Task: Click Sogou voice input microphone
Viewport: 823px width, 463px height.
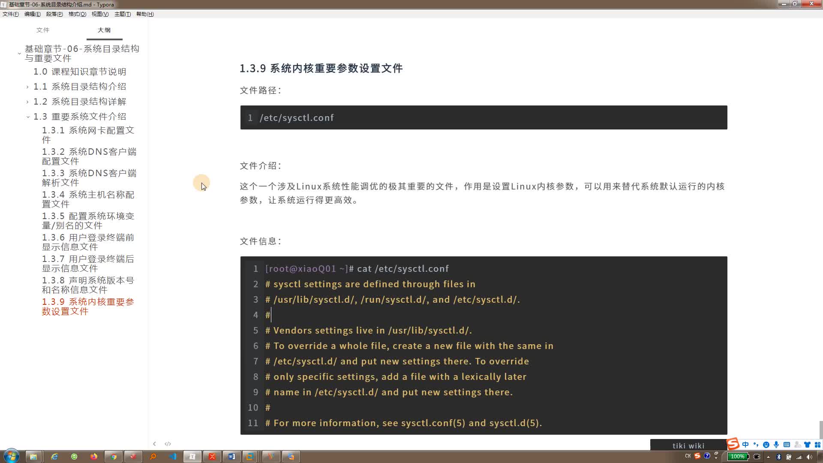Action: click(x=776, y=445)
